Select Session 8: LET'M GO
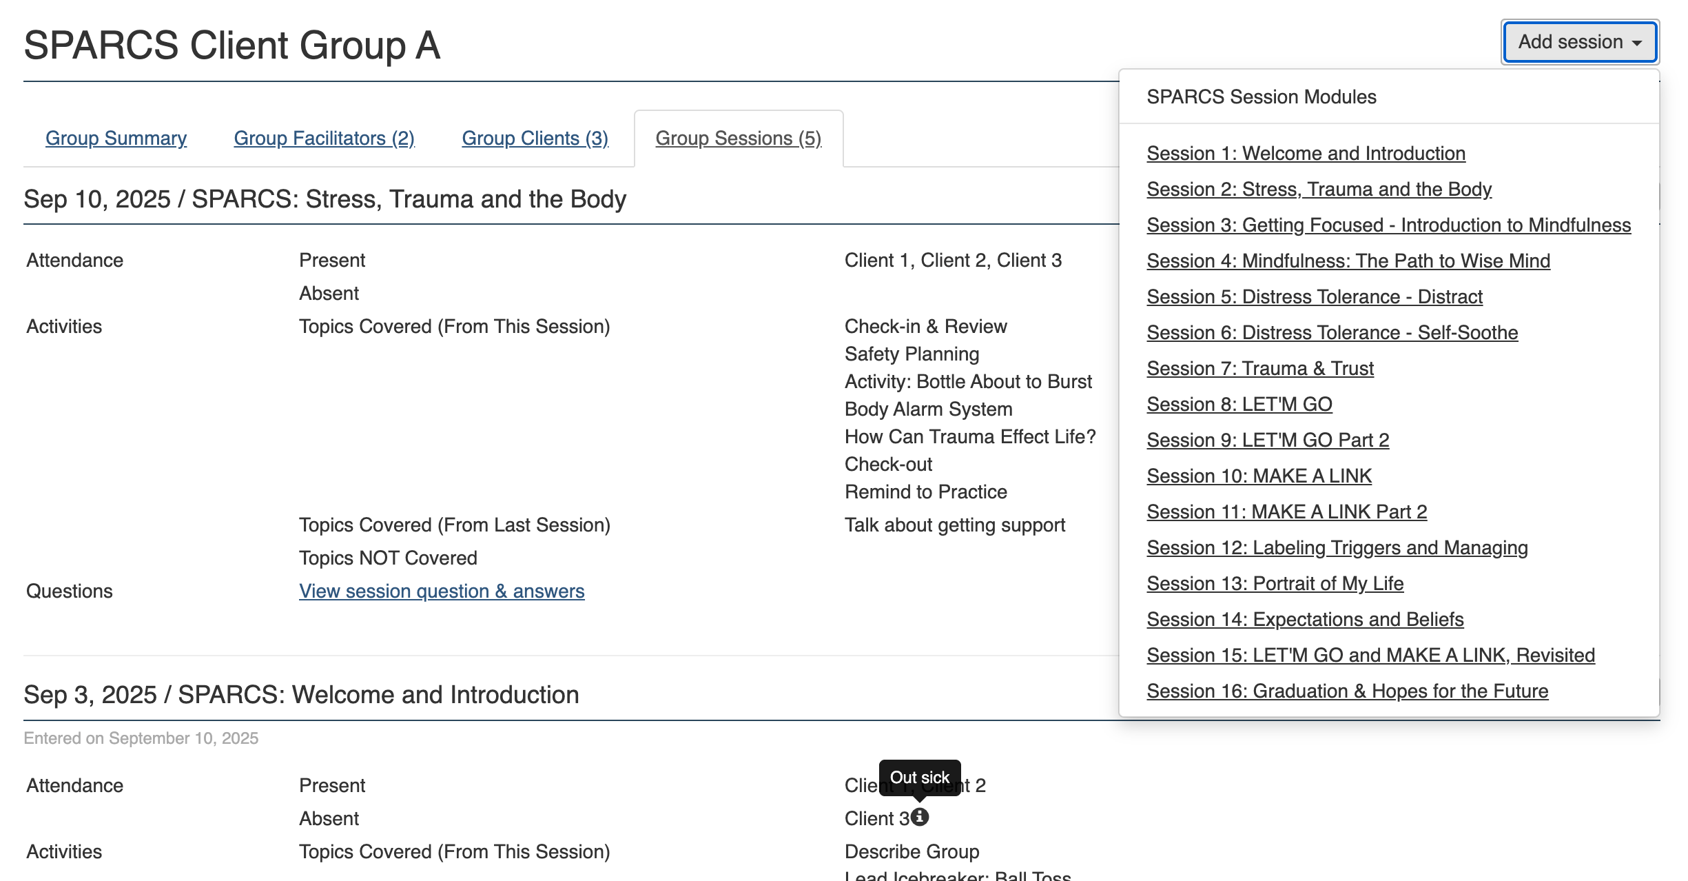 (x=1239, y=405)
